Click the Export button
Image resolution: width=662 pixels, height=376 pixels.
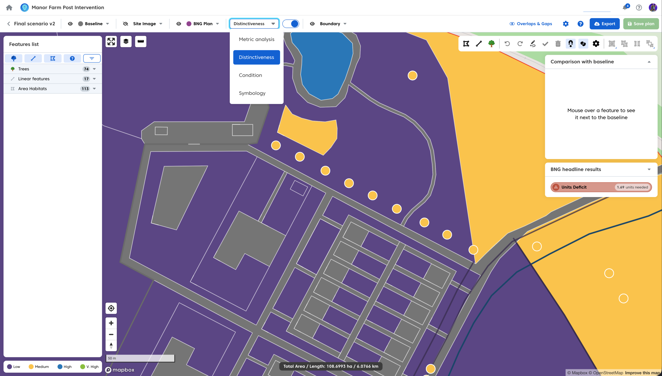click(604, 24)
